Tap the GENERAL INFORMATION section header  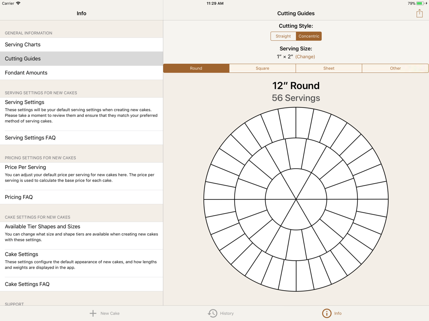(28, 33)
